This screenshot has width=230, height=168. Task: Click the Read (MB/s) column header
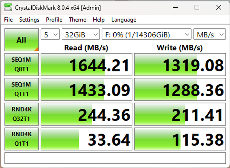click(x=86, y=48)
